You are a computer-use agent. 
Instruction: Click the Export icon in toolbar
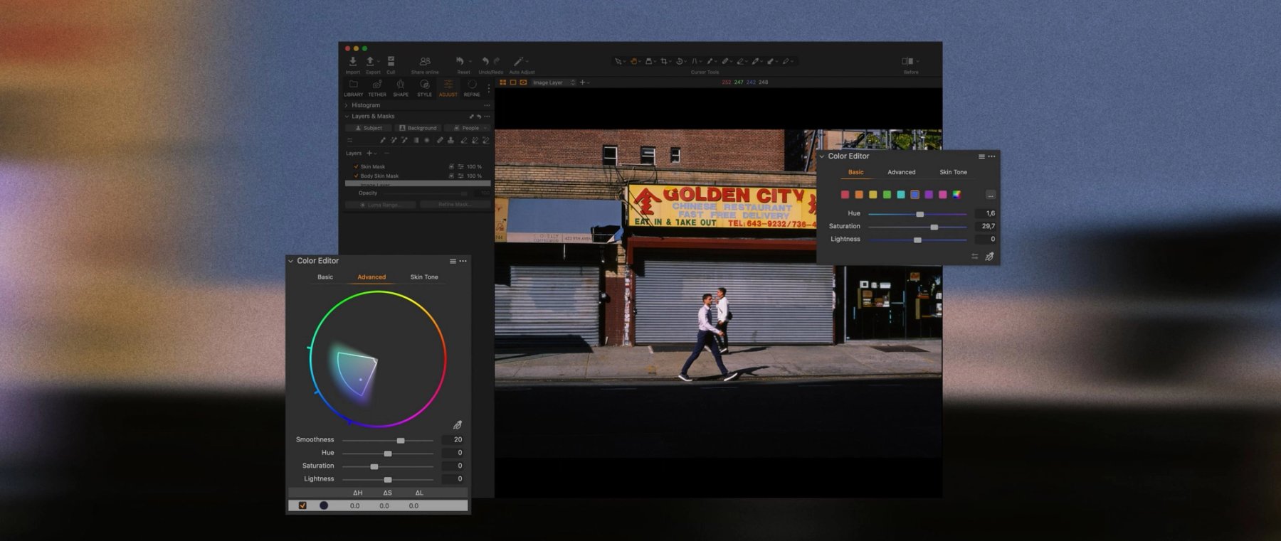pos(370,62)
